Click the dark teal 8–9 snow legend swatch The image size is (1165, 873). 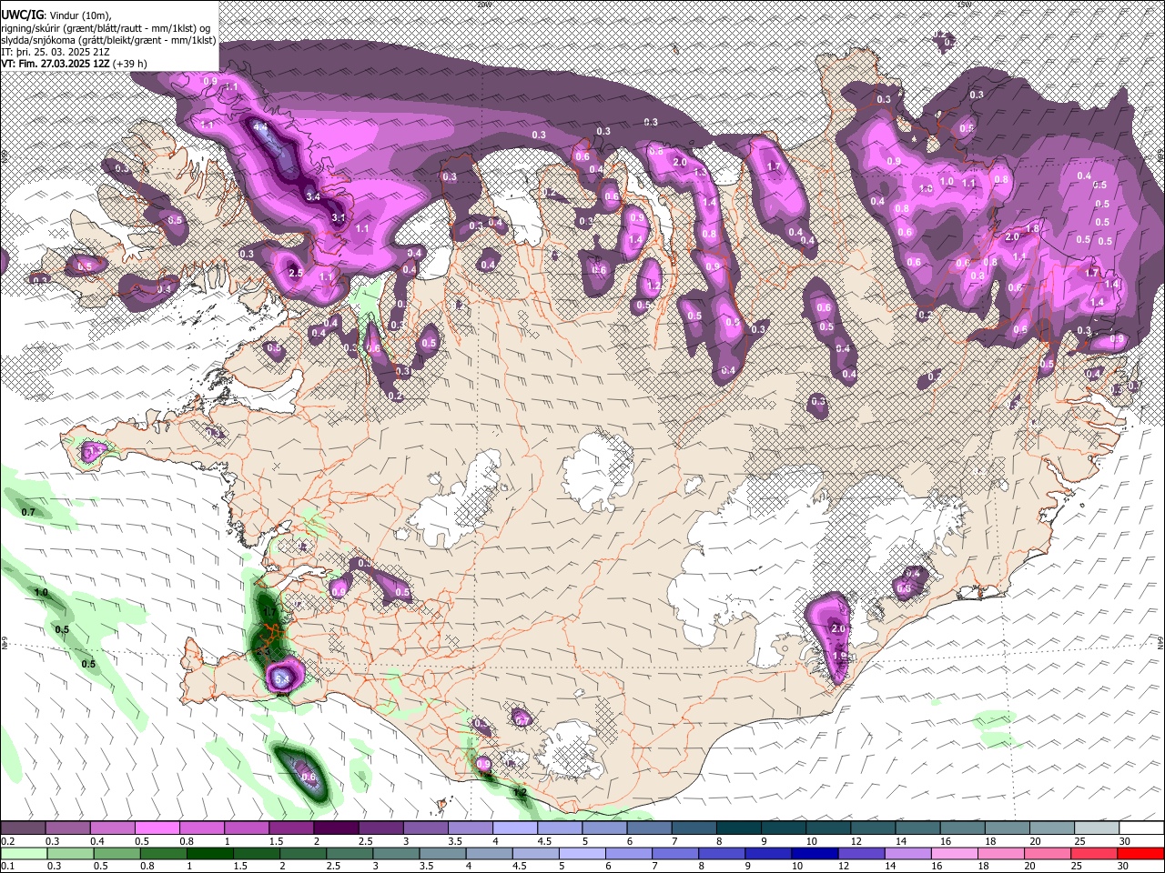pyautogui.click(x=739, y=828)
